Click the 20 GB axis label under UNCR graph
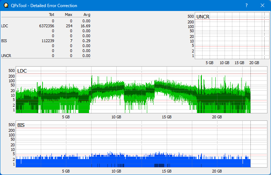This screenshot has width=271, height=175. [254, 63]
